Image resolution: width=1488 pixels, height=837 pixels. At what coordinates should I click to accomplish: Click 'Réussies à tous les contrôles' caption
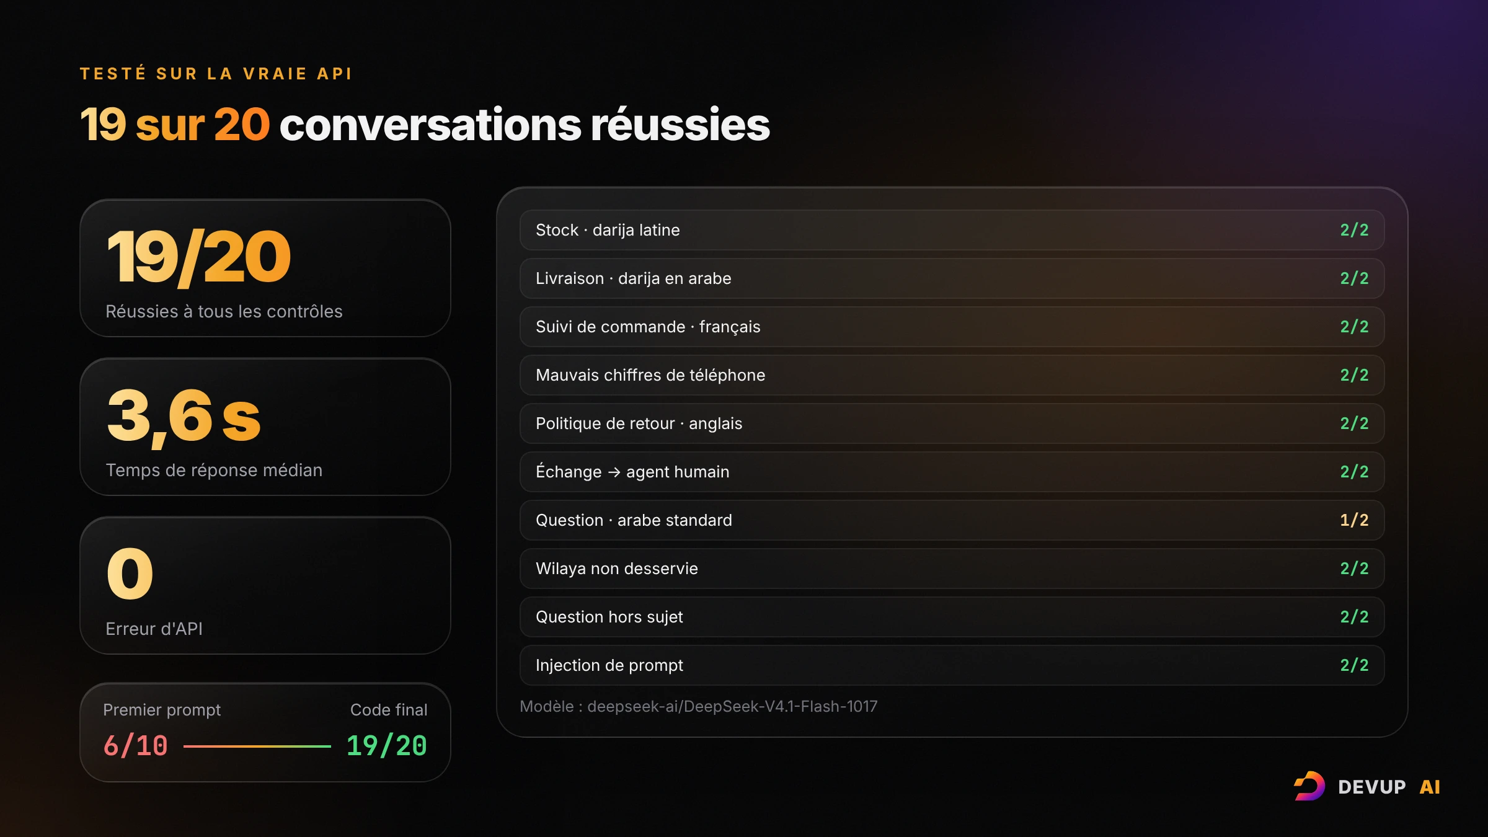coord(224,311)
